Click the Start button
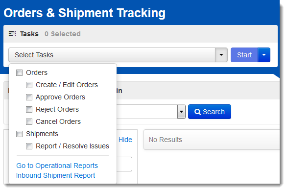The image size is (287, 191). [x=244, y=55]
